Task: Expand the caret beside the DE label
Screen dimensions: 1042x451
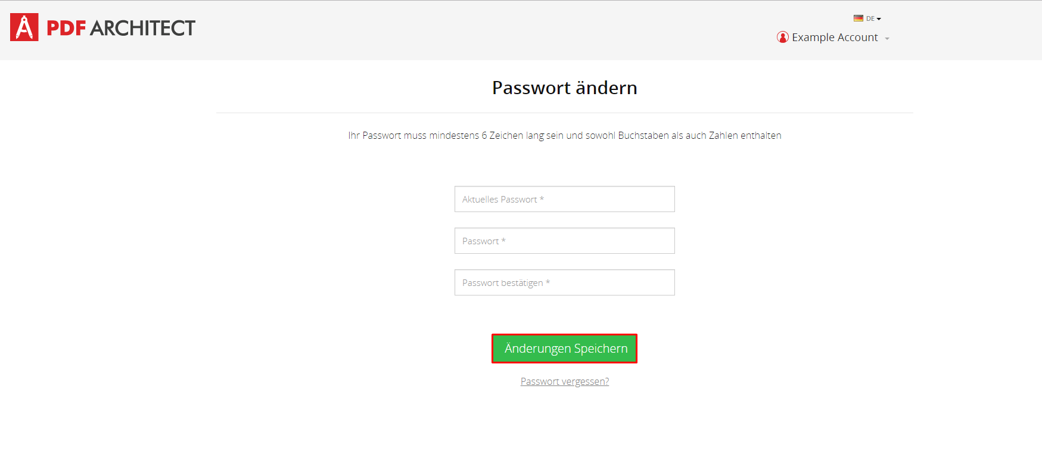Action: click(x=879, y=19)
